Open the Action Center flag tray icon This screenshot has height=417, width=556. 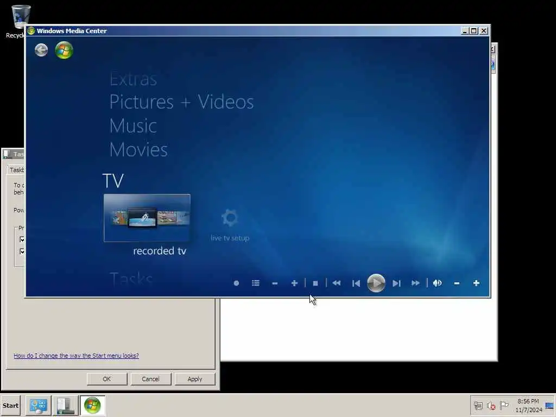click(504, 405)
